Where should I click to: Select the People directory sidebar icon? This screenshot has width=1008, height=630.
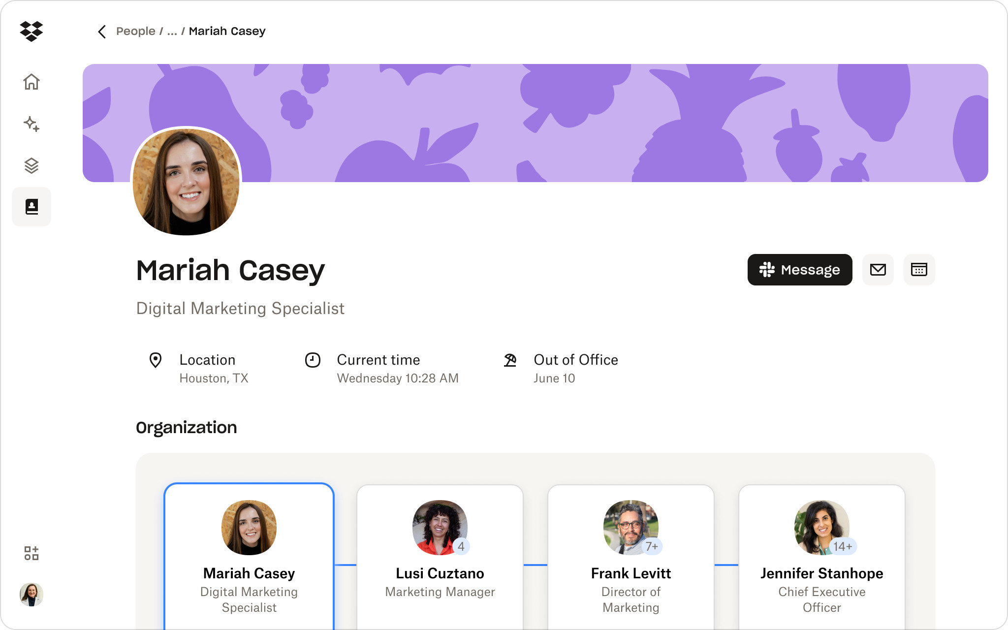(x=31, y=207)
